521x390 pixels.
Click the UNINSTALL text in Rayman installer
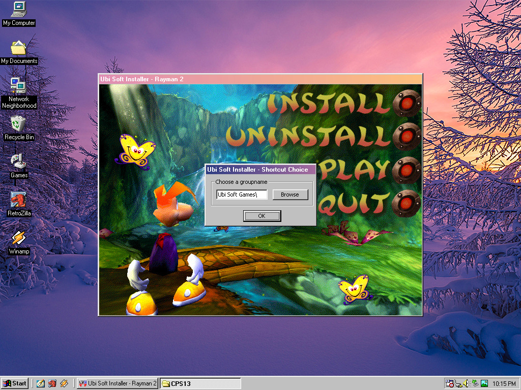(x=308, y=136)
